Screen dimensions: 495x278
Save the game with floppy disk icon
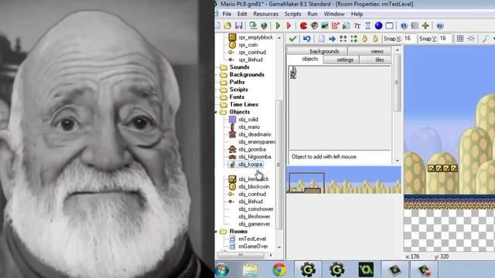[239, 25]
